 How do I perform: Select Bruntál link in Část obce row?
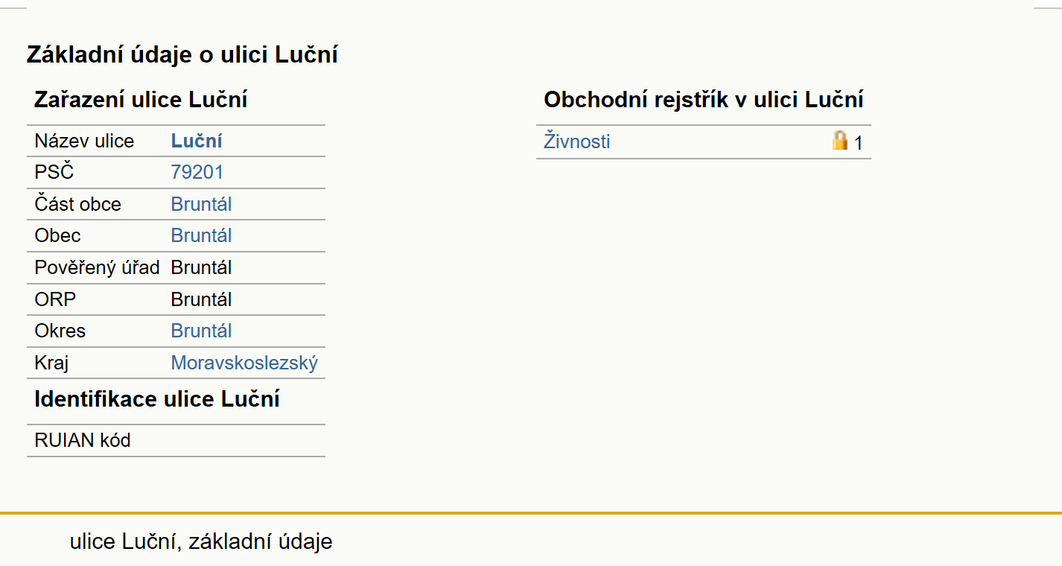(201, 204)
